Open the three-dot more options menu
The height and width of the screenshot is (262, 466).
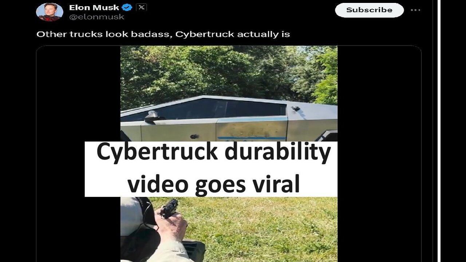tap(415, 10)
